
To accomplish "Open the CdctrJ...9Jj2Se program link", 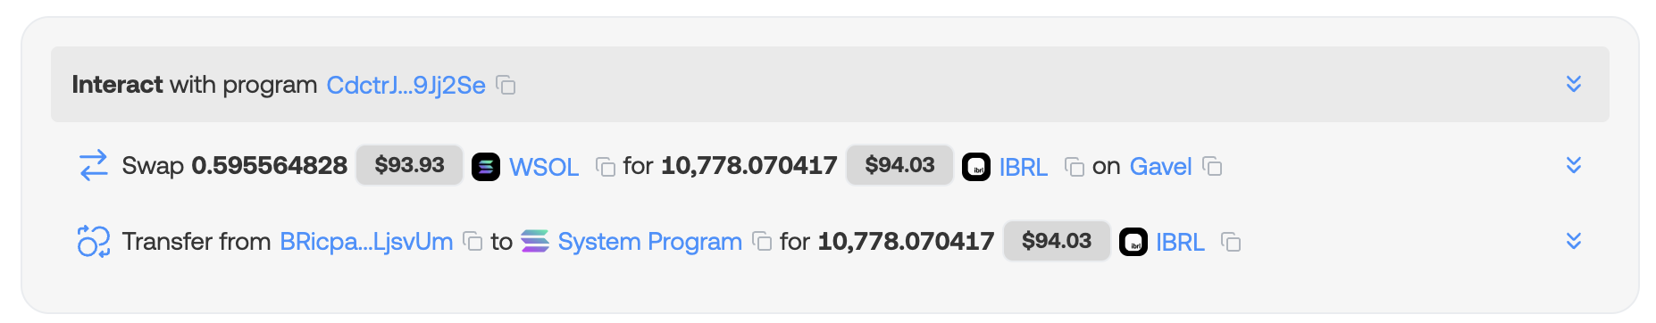I will 406,85.
